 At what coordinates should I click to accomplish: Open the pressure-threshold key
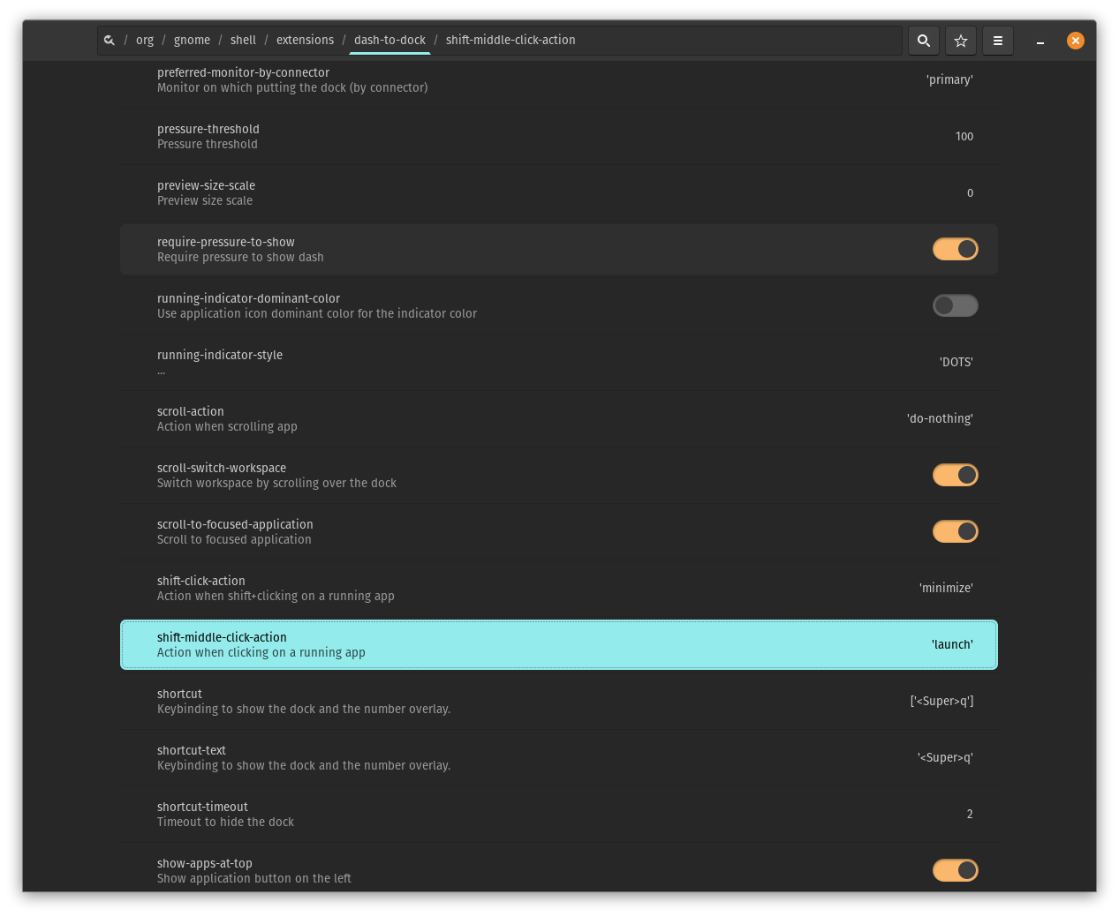click(558, 136)
